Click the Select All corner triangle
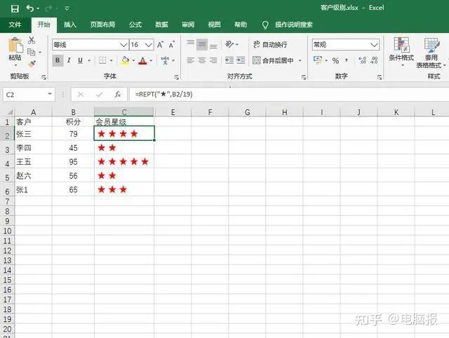 (x=9, y=112)
